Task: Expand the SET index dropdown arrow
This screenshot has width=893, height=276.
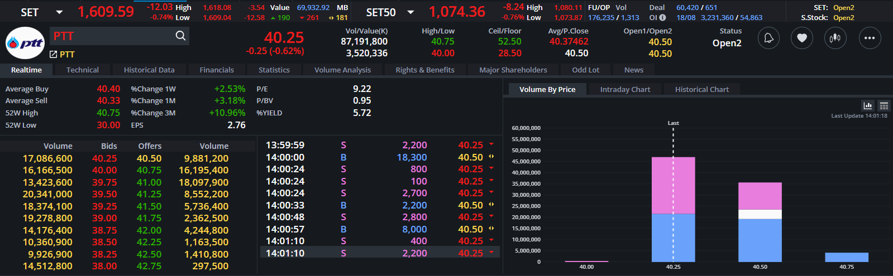Action: (59, 12)
